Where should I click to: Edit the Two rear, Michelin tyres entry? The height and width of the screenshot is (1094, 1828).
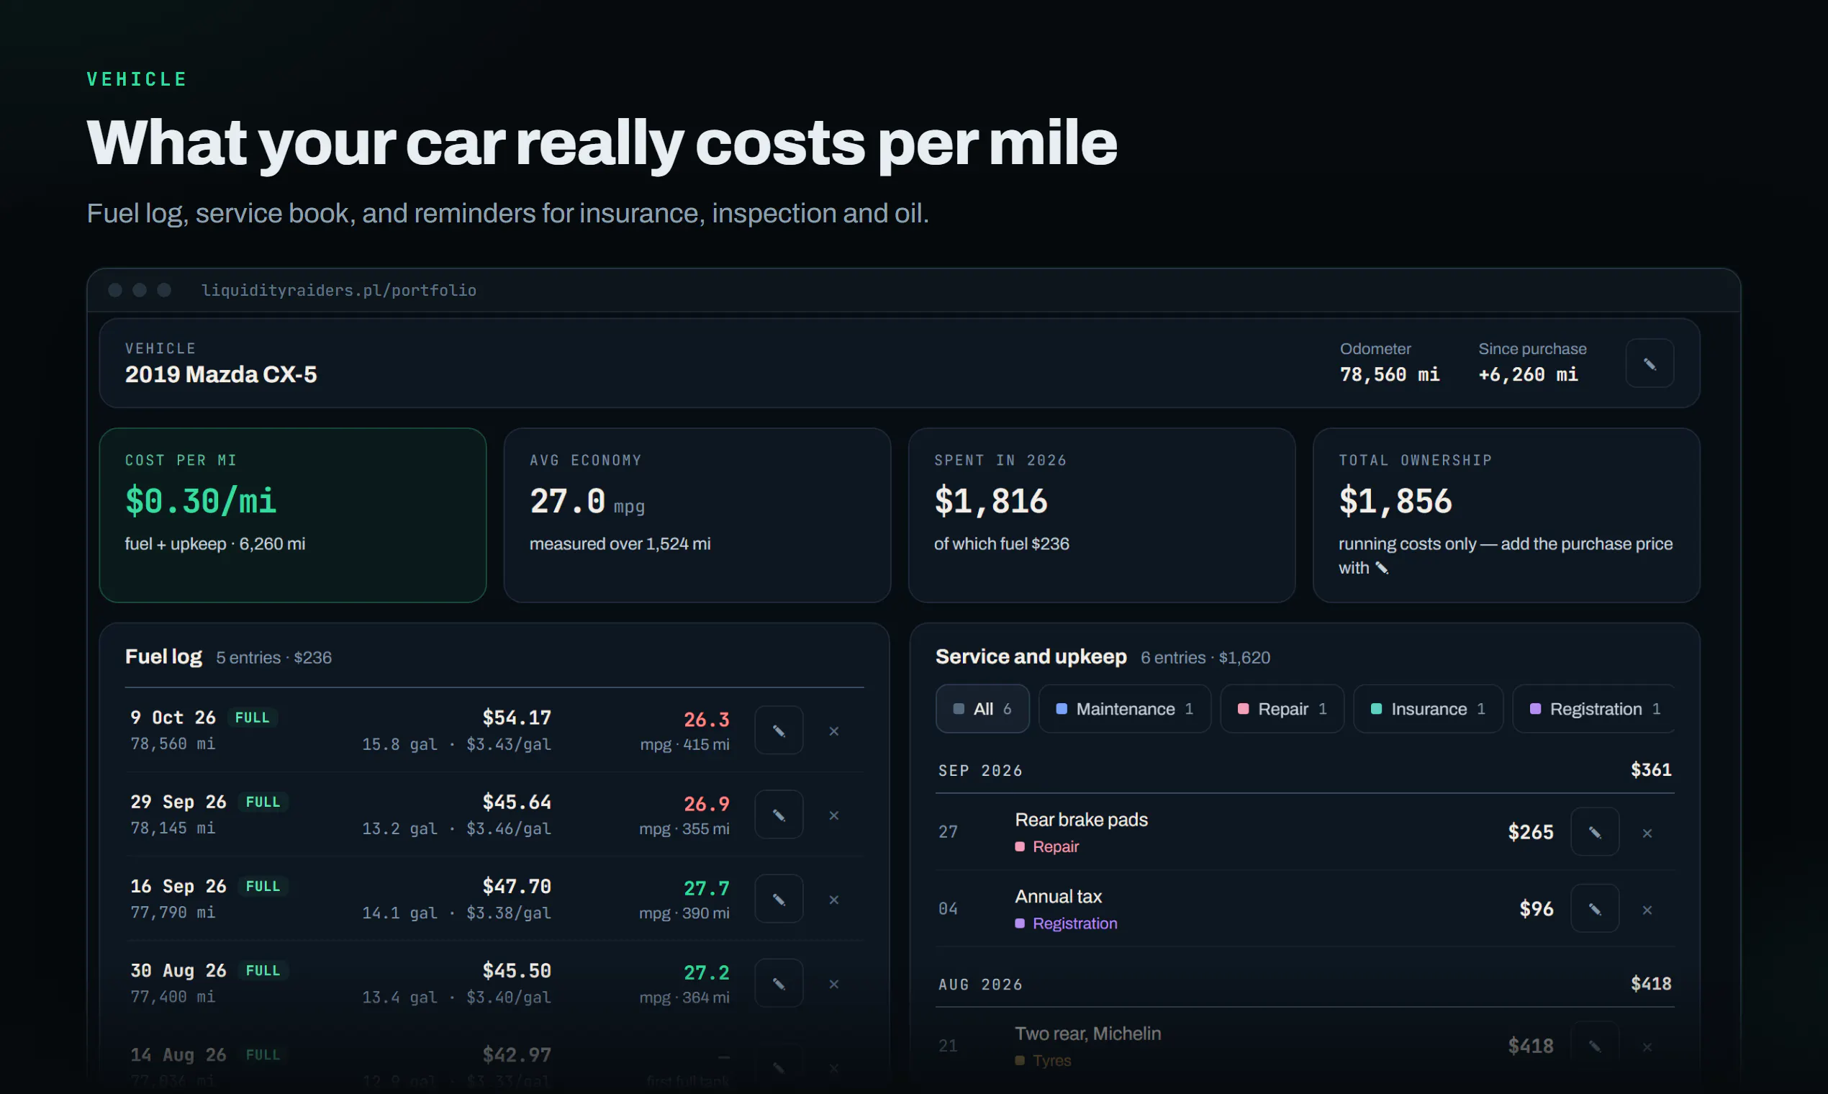(1594, 1045)
